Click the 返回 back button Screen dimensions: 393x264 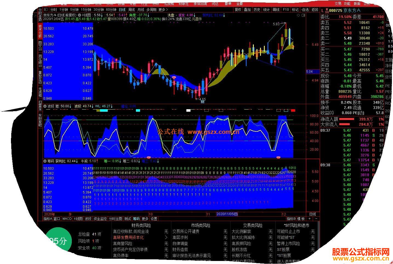pos(315,10)
